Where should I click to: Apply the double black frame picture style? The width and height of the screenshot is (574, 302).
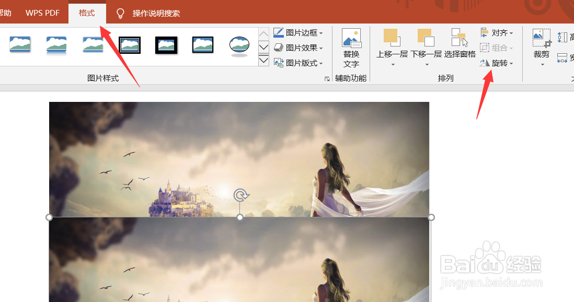[130, 45]
